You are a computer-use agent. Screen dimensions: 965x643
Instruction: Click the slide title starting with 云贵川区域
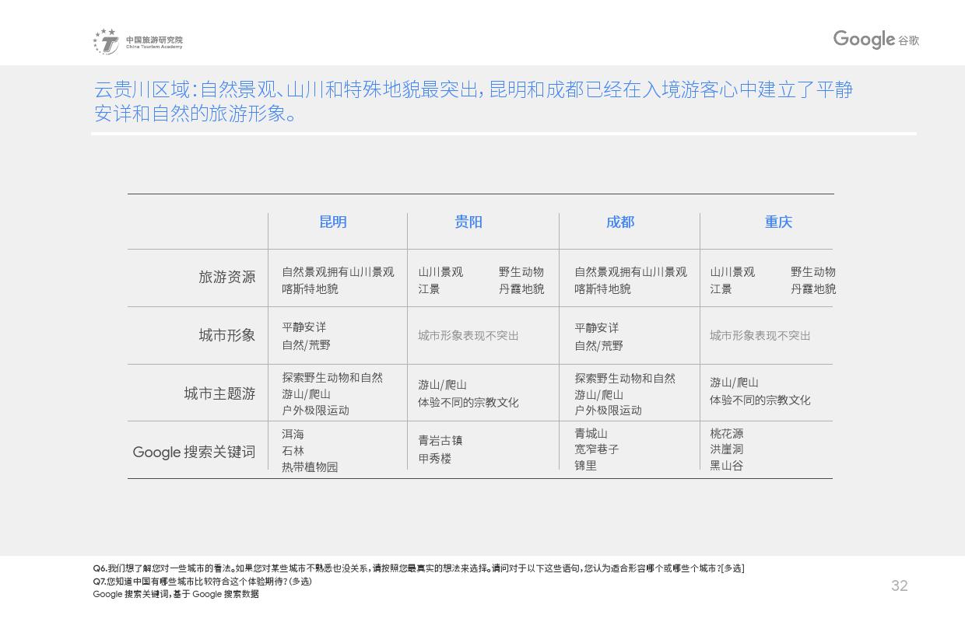[x=473, y=102]
